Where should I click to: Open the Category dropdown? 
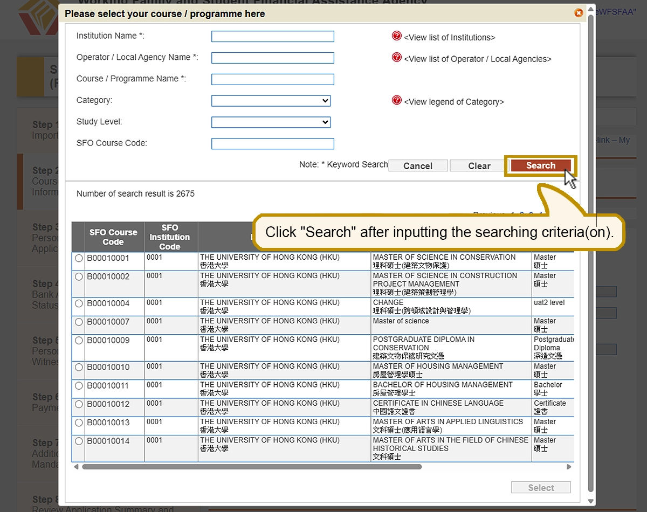click(271, 101)
